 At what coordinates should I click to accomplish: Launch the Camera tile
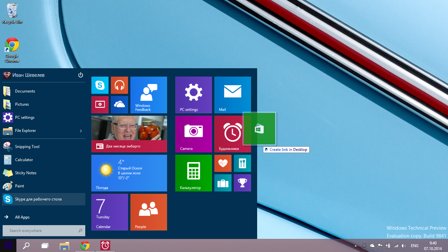[x=193, y=134]
